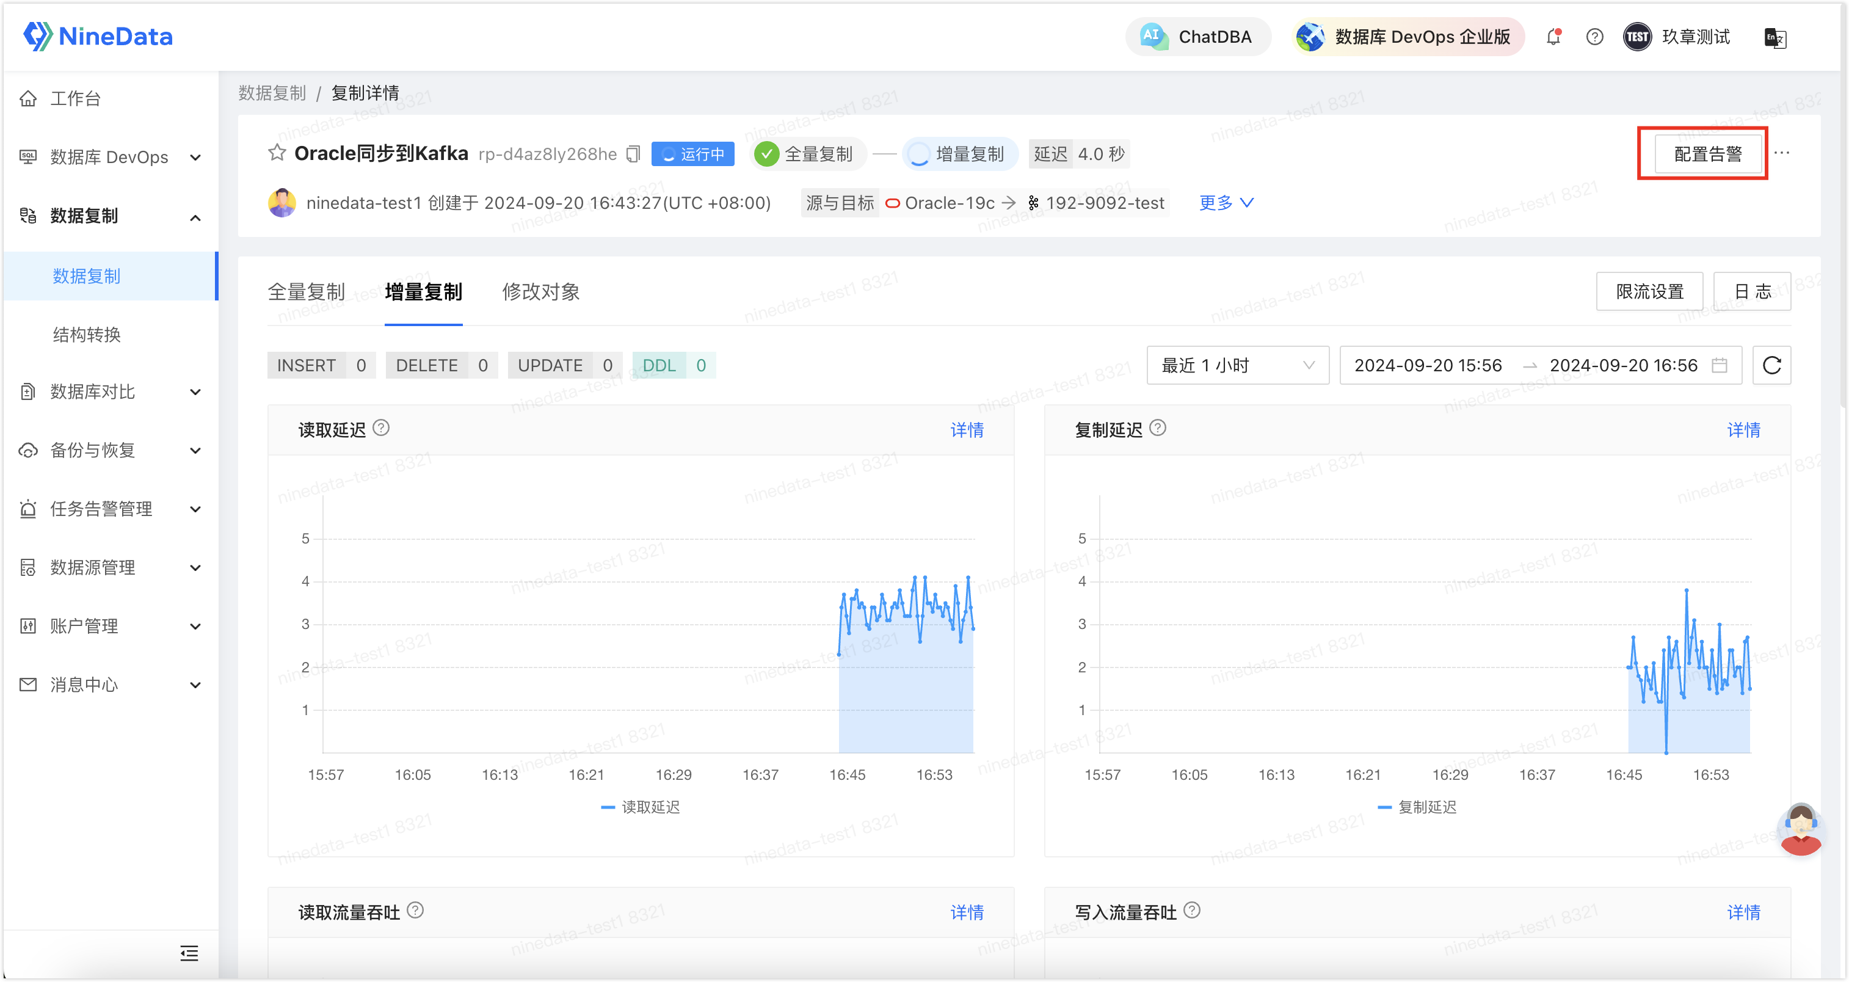Expand the 数据库 DevOps sidebar menu
The width and height of the screenshot is (1849, 982).
(x=111, y=157)
